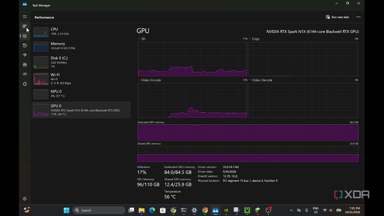The image size is (384, 216).
Task: Select the NPU 0 entry
Action: pos(81,94)
